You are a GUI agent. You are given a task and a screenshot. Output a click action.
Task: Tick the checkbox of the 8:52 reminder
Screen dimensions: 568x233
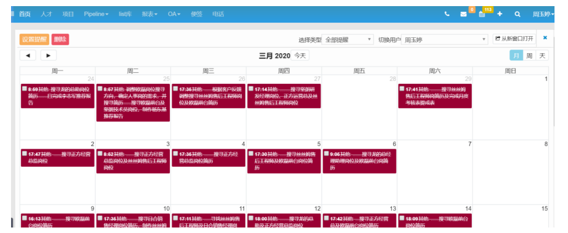(x=99, y=153)
